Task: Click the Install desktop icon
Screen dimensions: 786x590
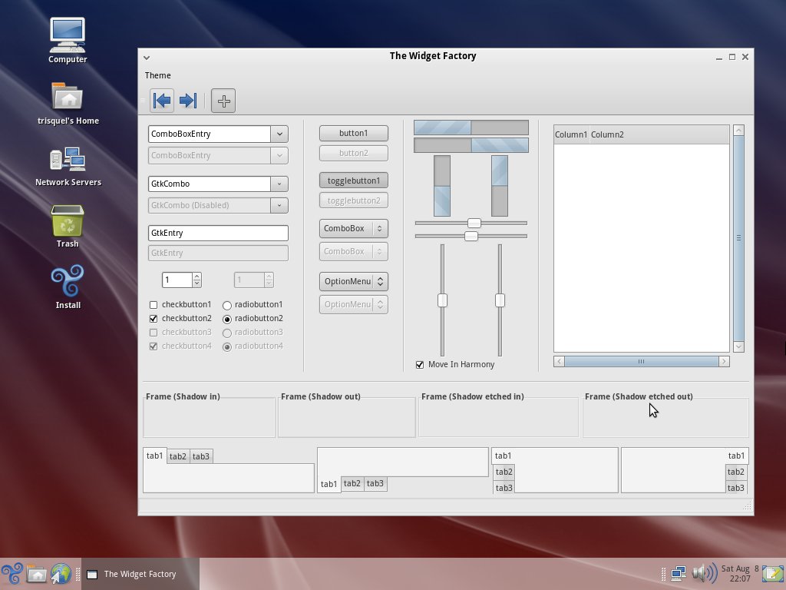Action: pyautogui.click(x=68, y=283)
